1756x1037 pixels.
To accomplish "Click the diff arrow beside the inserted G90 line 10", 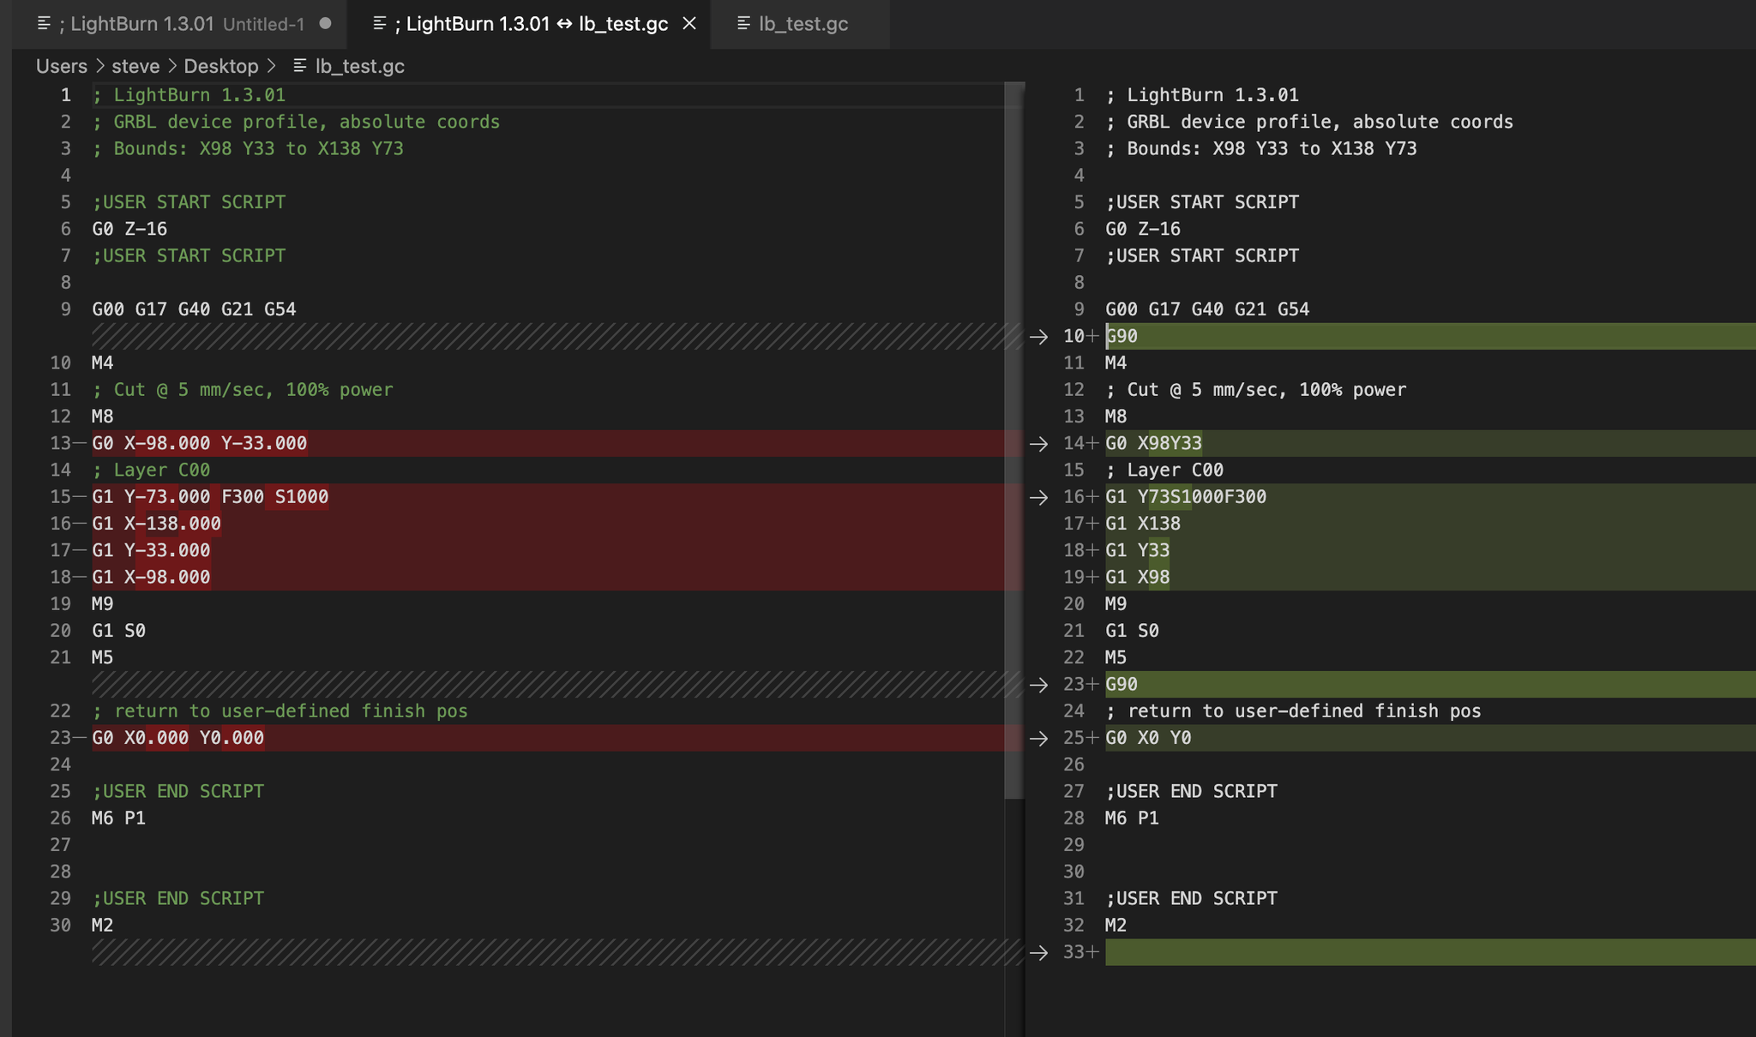I will pyautogui.click(x=1040, y=336).
